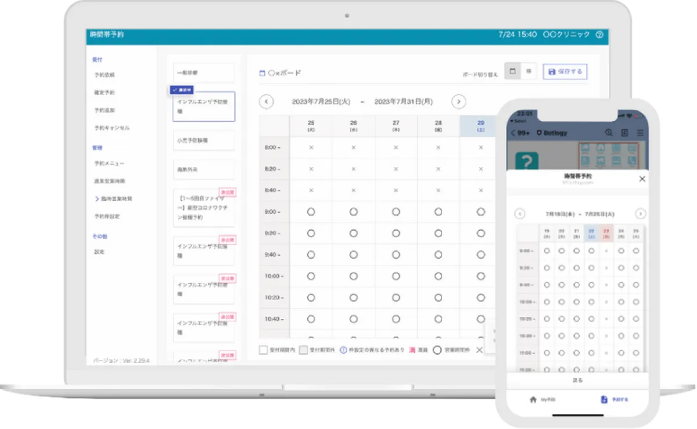Advance to the next week with the right arrow
The width and height of the screenshot is (697, 429).
458,101
